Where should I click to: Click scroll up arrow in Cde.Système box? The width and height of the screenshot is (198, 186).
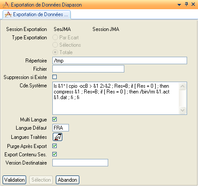[x=182, y=86]
